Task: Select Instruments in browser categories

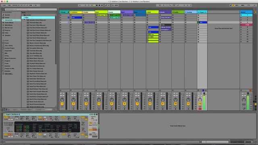Action: coord(8,20)
